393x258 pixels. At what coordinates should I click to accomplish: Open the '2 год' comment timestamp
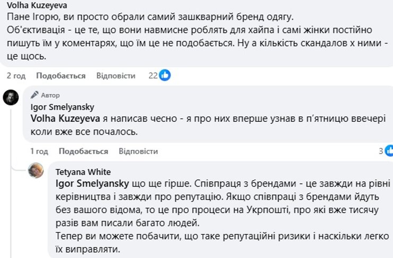coord(16,76)
